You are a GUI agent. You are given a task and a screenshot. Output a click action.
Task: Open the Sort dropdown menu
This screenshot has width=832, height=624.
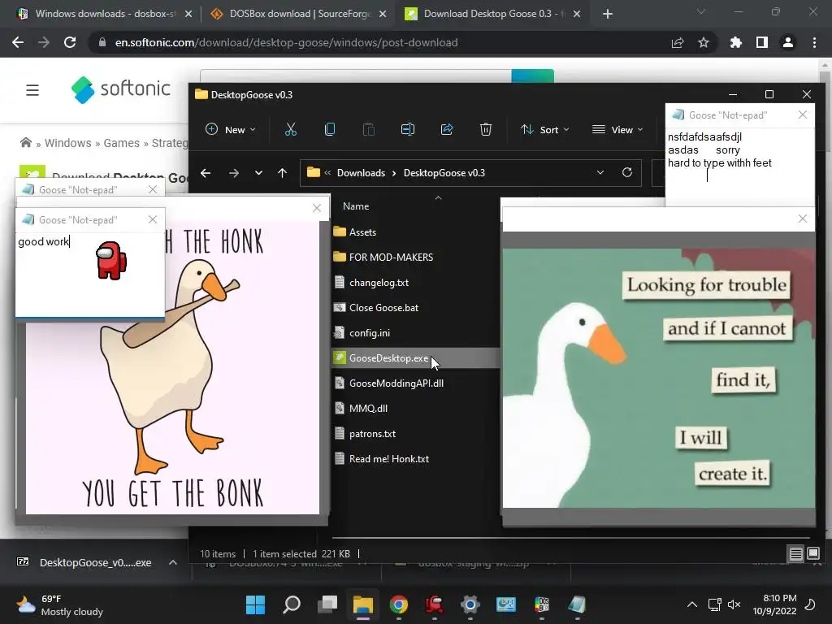pos(545,129)
